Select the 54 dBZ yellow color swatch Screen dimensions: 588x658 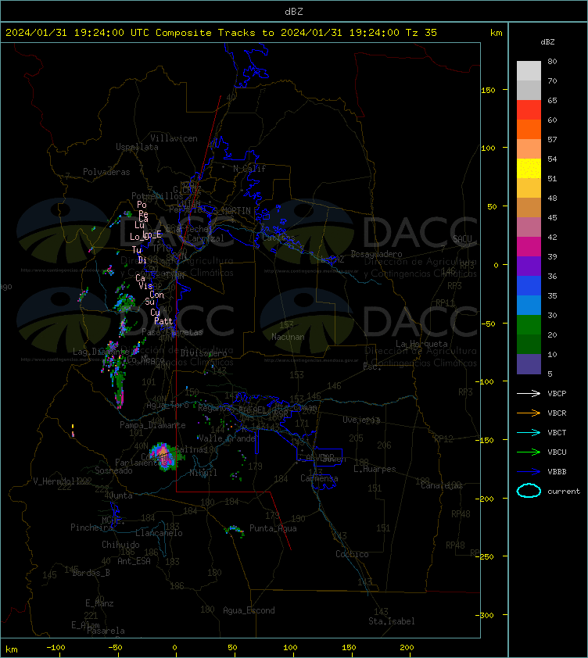pos(529,168)
